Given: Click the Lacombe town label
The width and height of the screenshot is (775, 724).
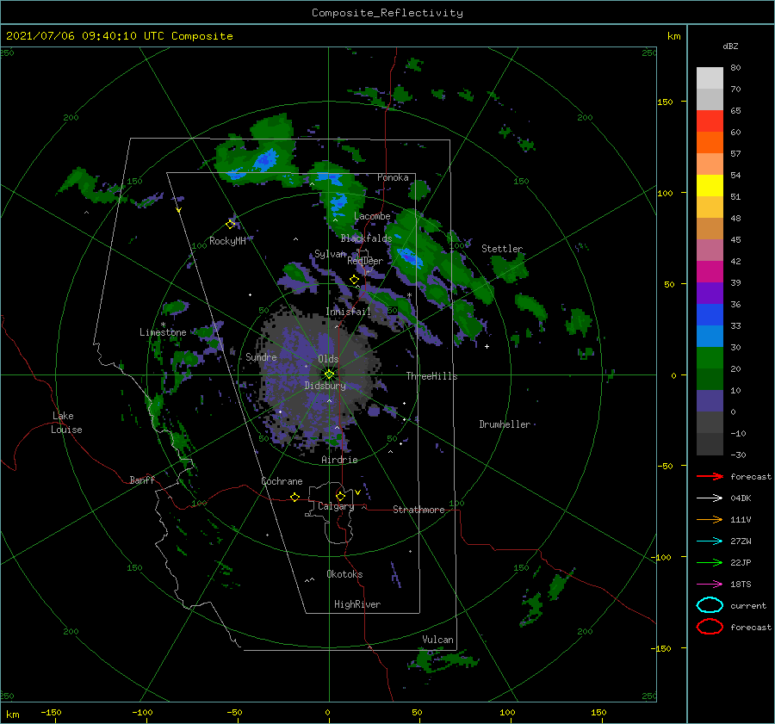Looking at the screenshot, I should (372, 216).
